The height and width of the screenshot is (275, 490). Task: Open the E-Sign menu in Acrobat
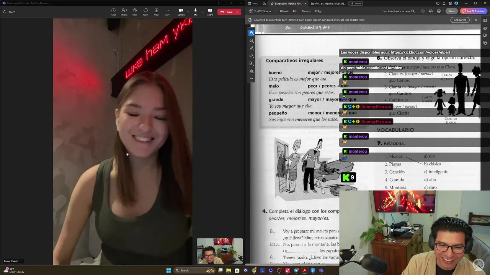[x=318, y=11]
